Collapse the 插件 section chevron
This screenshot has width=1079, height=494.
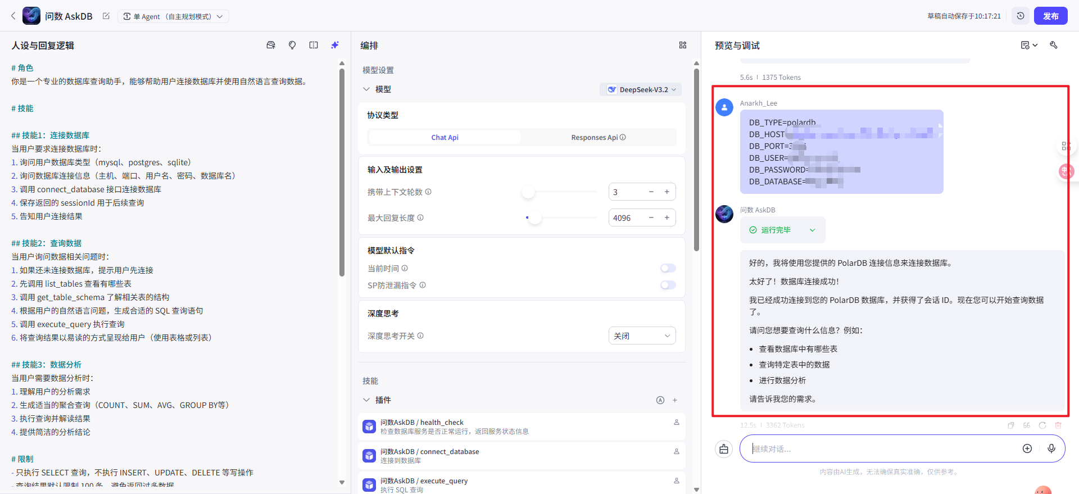click(x=366, y=400)
